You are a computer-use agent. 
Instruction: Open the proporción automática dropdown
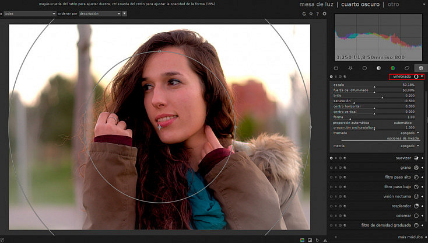[374, 123]
